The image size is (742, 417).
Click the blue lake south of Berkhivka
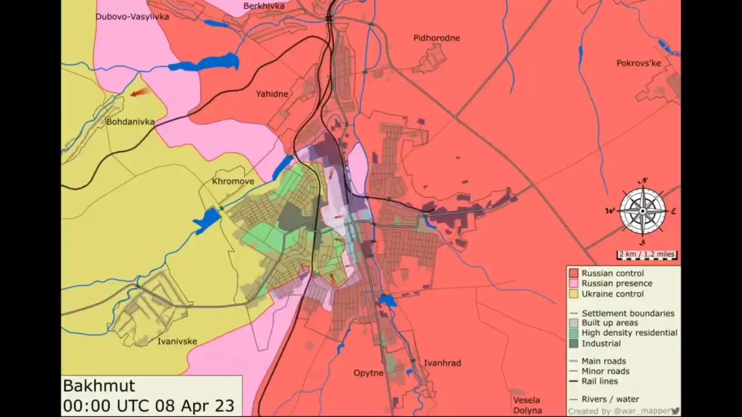(205, 63)
